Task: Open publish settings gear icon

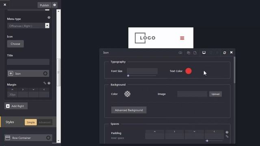Action: (x=54, y=5)
